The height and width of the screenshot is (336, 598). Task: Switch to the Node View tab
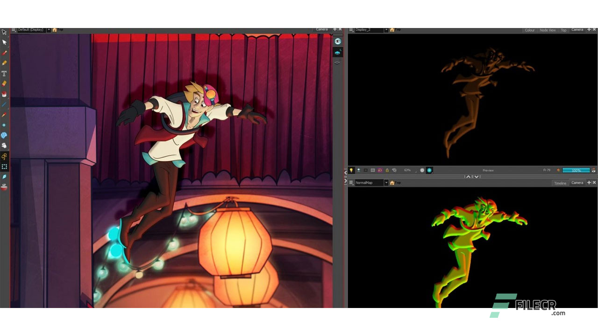click(548, 30)
